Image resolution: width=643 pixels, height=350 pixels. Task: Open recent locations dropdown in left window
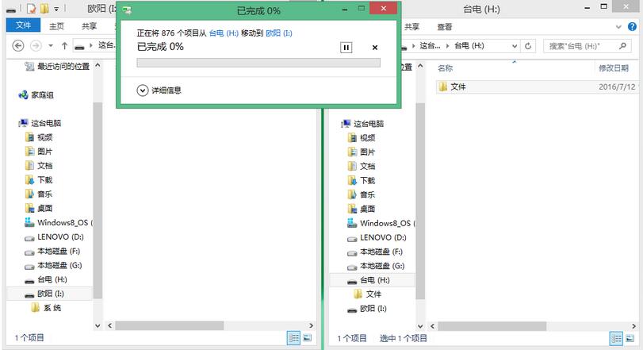51,45
